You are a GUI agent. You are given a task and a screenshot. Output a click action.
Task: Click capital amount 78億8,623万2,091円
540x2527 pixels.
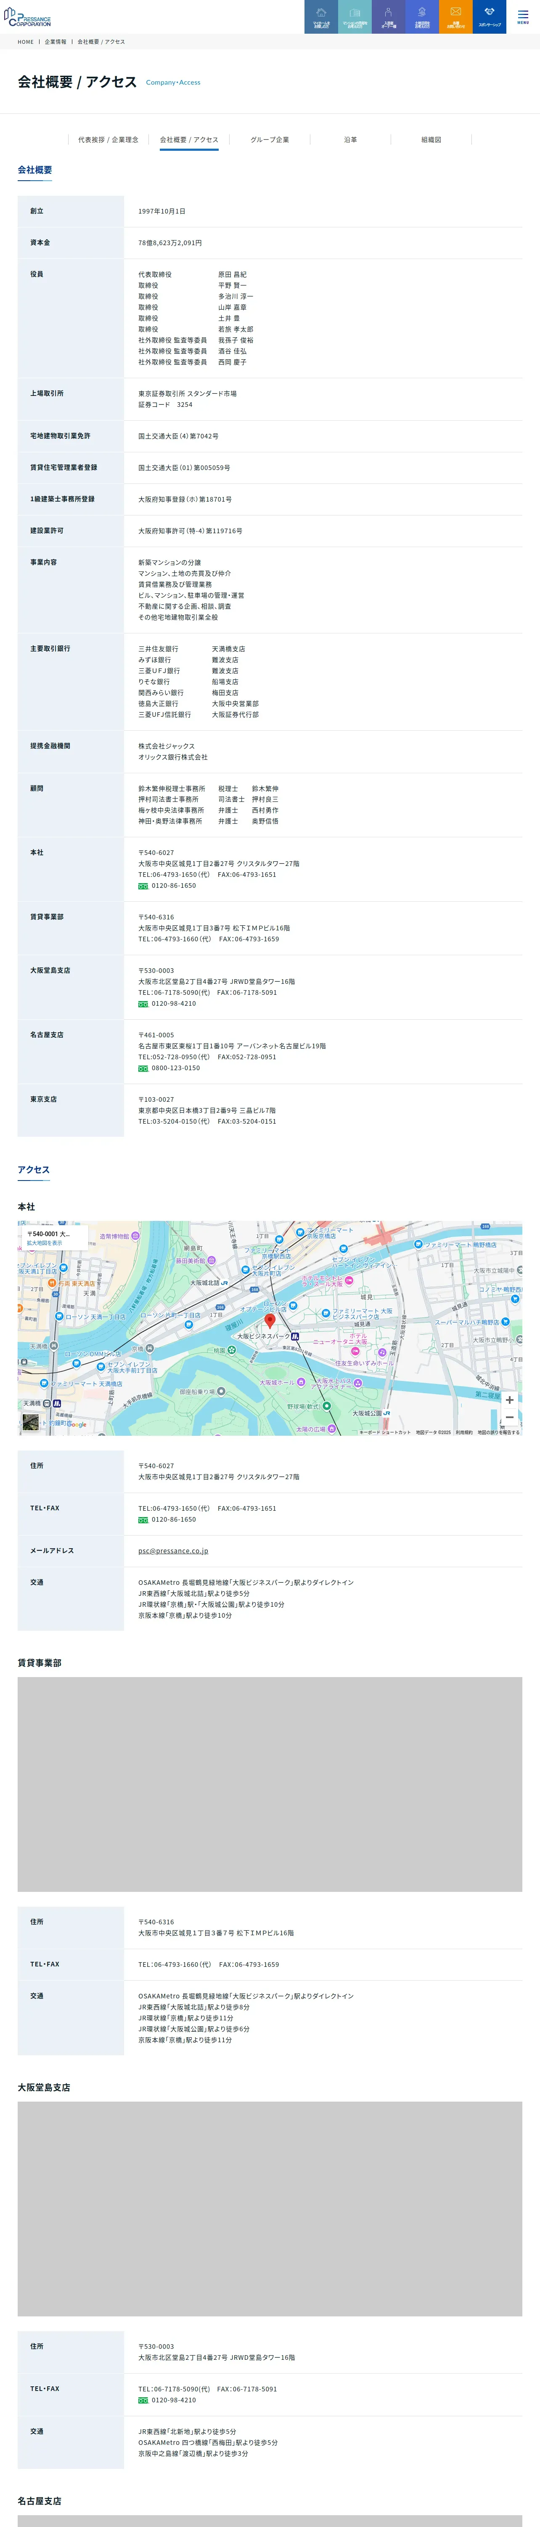coord(169,242)
